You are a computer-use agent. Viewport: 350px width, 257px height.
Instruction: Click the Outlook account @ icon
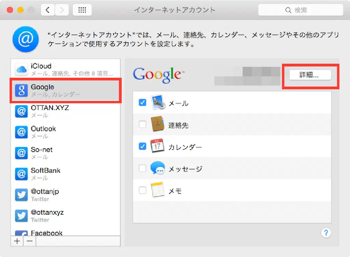pos(21,132)
